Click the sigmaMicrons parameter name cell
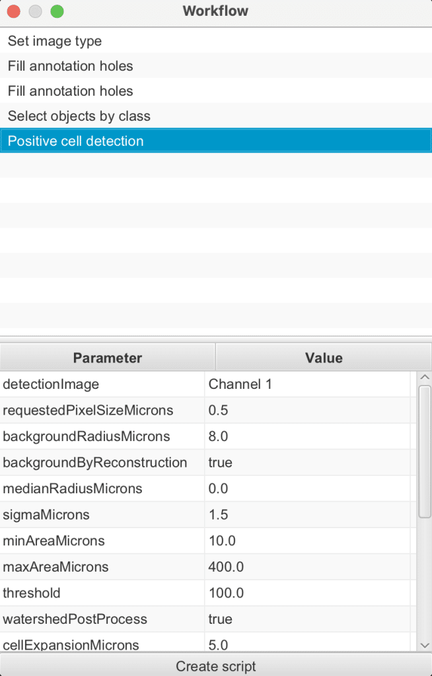 pos(46,515)
